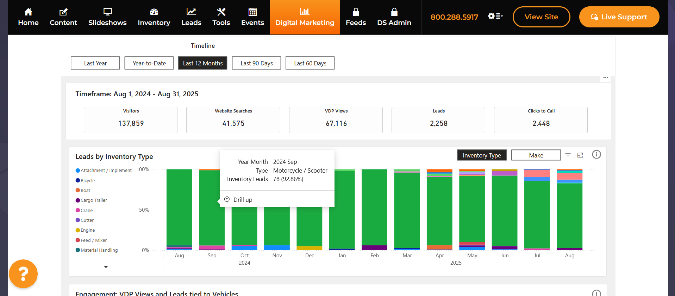Open Leads by Inventory Type info icon
Viewport: 675px width, 296px height.
point(596,155)
